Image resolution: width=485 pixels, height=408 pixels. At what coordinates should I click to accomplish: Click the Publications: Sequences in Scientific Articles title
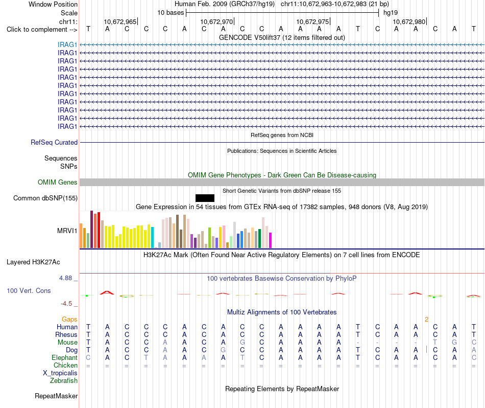tap(282, 151)
